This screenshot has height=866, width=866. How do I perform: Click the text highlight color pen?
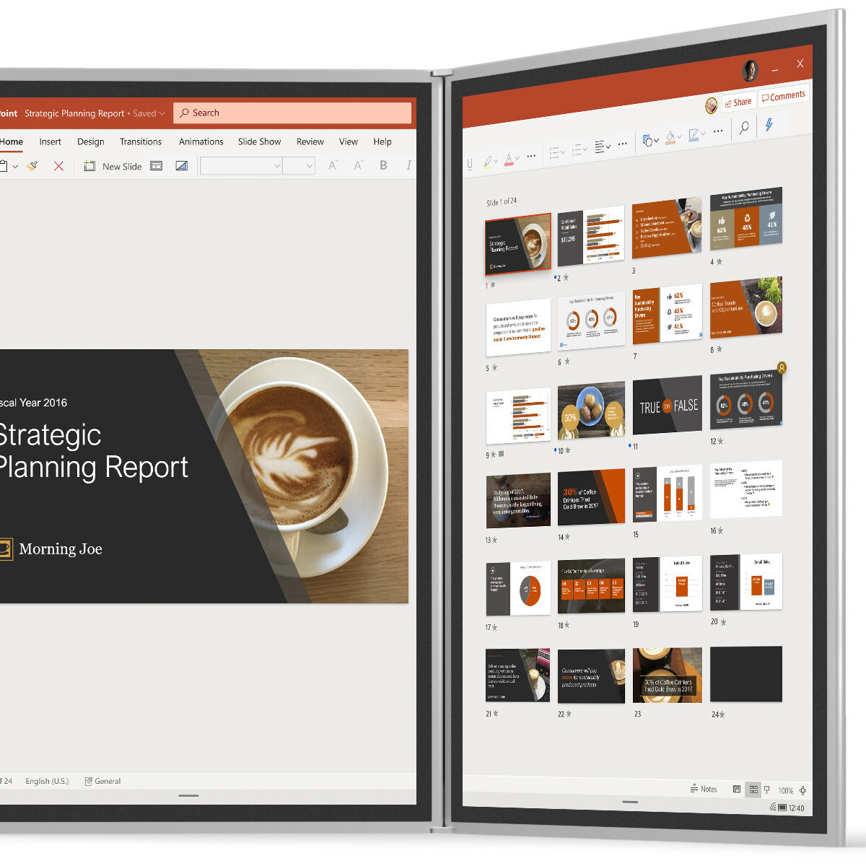pyautogui.click(x=489, y=161)
